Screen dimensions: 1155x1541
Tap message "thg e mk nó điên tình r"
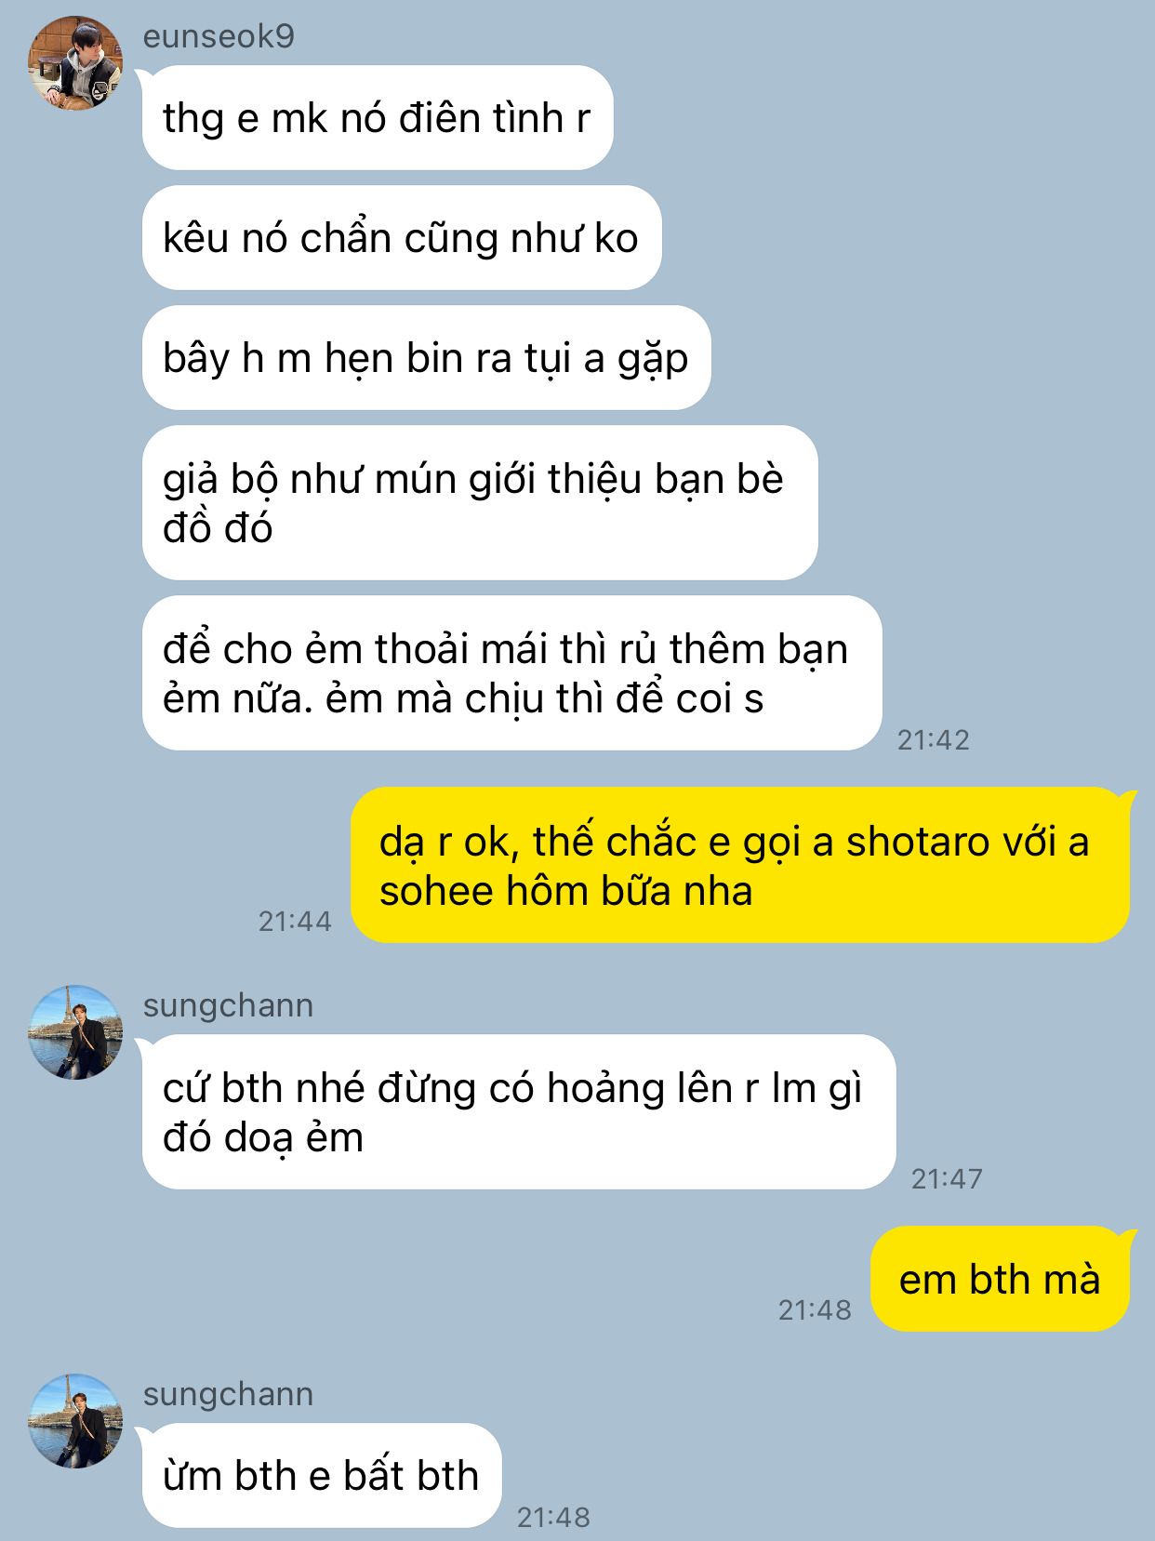point(377,118)
